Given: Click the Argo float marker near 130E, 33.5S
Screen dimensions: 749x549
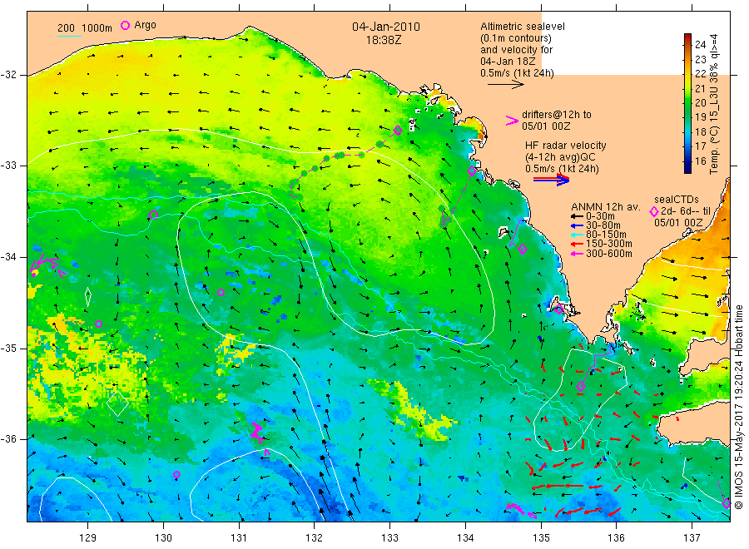Looking at the screenshot, I should 153,215.
